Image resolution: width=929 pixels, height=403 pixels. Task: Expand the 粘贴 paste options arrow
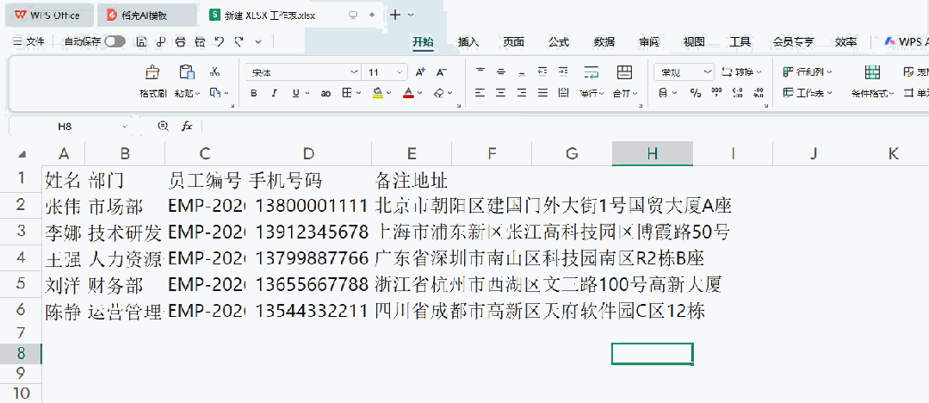198,93
